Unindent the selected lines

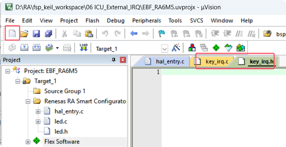click(227, 34)
